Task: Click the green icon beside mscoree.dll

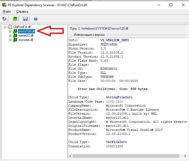Action: point(15,40)
